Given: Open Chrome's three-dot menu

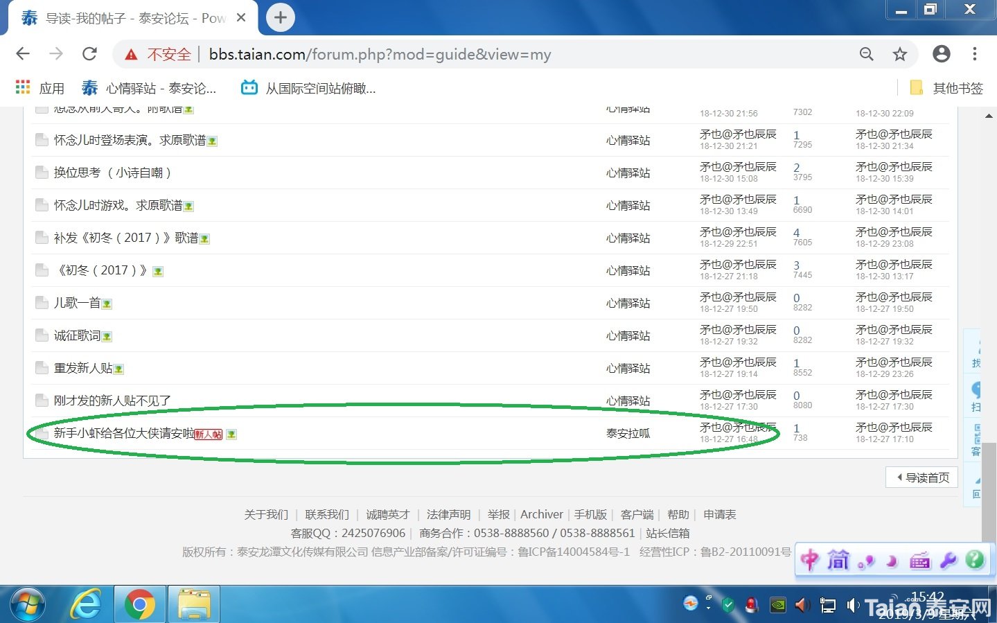Looking at the screenshot, I should click(x=975, y=54).
